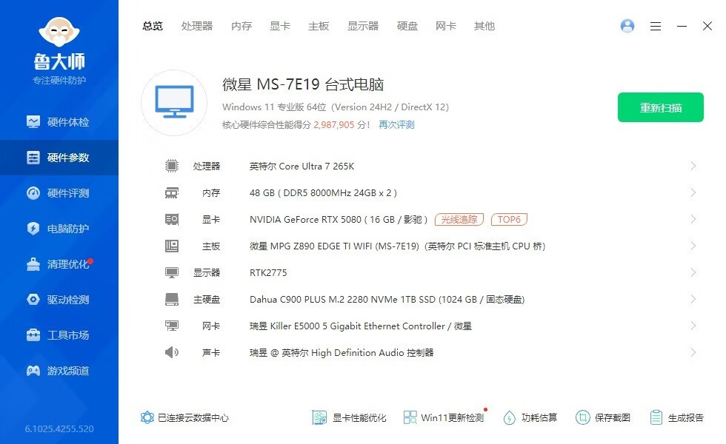The image size is (726, 444).
Task: Expand the 内存 row chevron
Action: pos(693,192)
